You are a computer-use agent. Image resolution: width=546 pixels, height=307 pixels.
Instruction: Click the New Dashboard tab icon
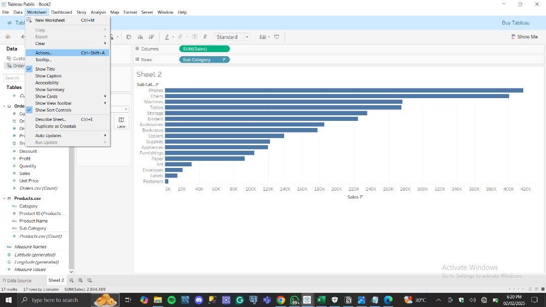(x=80, y=280)
